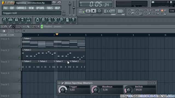Screen dimensions: 175x98
Task: Open the FILE menu
Action: coord(5,8)
